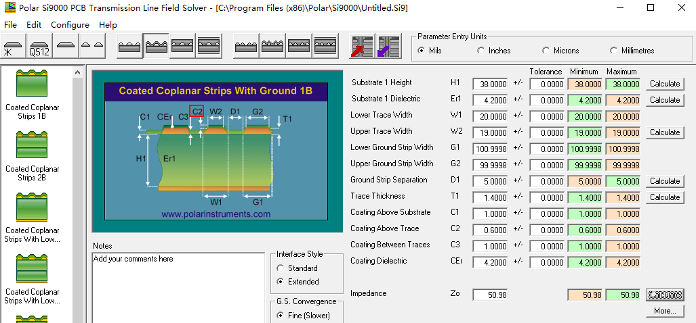Click the Coating Above Substrate label

coord(390,212)
